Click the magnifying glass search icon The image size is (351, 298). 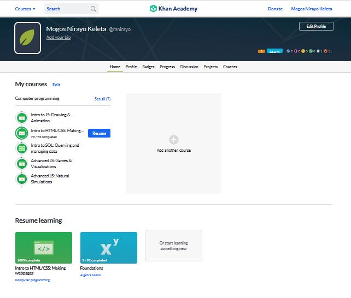point(93,9)
